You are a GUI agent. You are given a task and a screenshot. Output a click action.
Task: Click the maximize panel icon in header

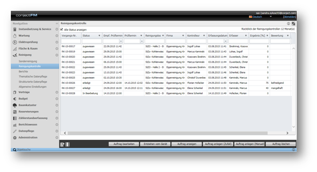(x=293, y=24)
